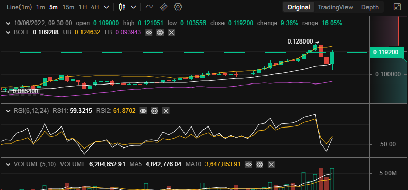
Task: Click the current price label 0.119200
Action: [386, 52]
